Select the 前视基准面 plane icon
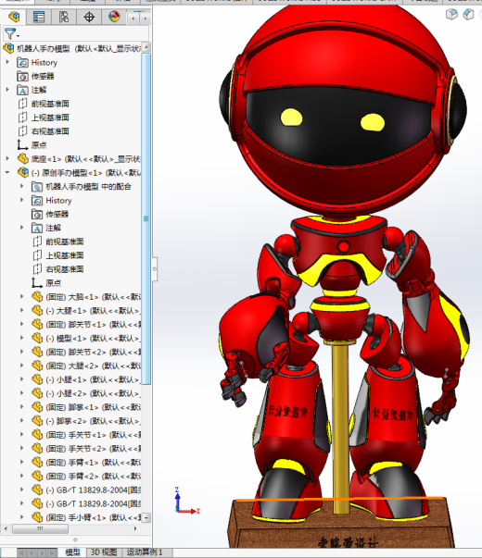The image size is (482, 558). click(22, 104)
